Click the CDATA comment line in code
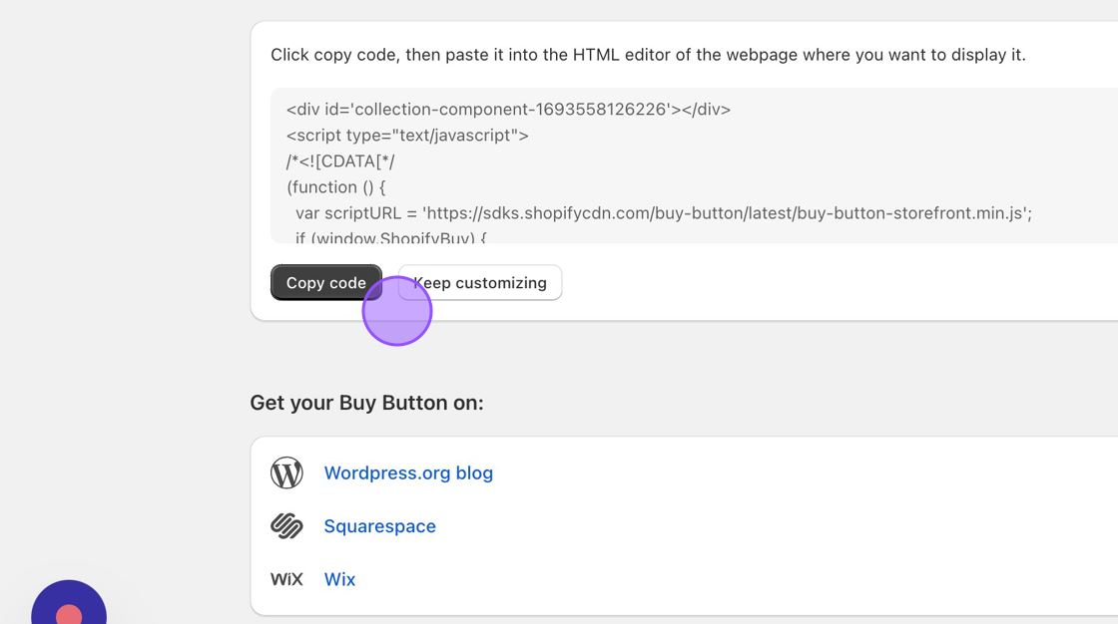Screen dimensions: 1118x624 pyautogui.click(x=340, y=161)
